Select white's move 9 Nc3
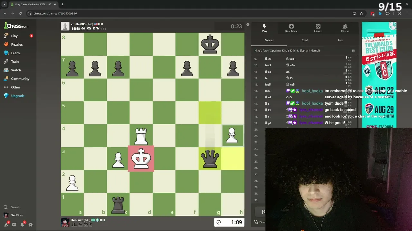This screenshot has height=231, width=412. (x=268, y=59)
